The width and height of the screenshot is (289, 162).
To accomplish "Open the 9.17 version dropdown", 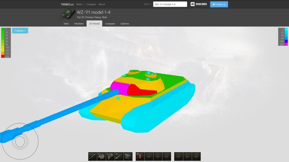I will pos(147,4).
